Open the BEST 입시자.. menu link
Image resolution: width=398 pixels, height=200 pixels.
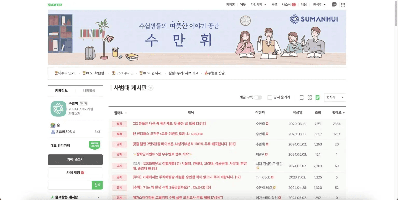(151, 73)
